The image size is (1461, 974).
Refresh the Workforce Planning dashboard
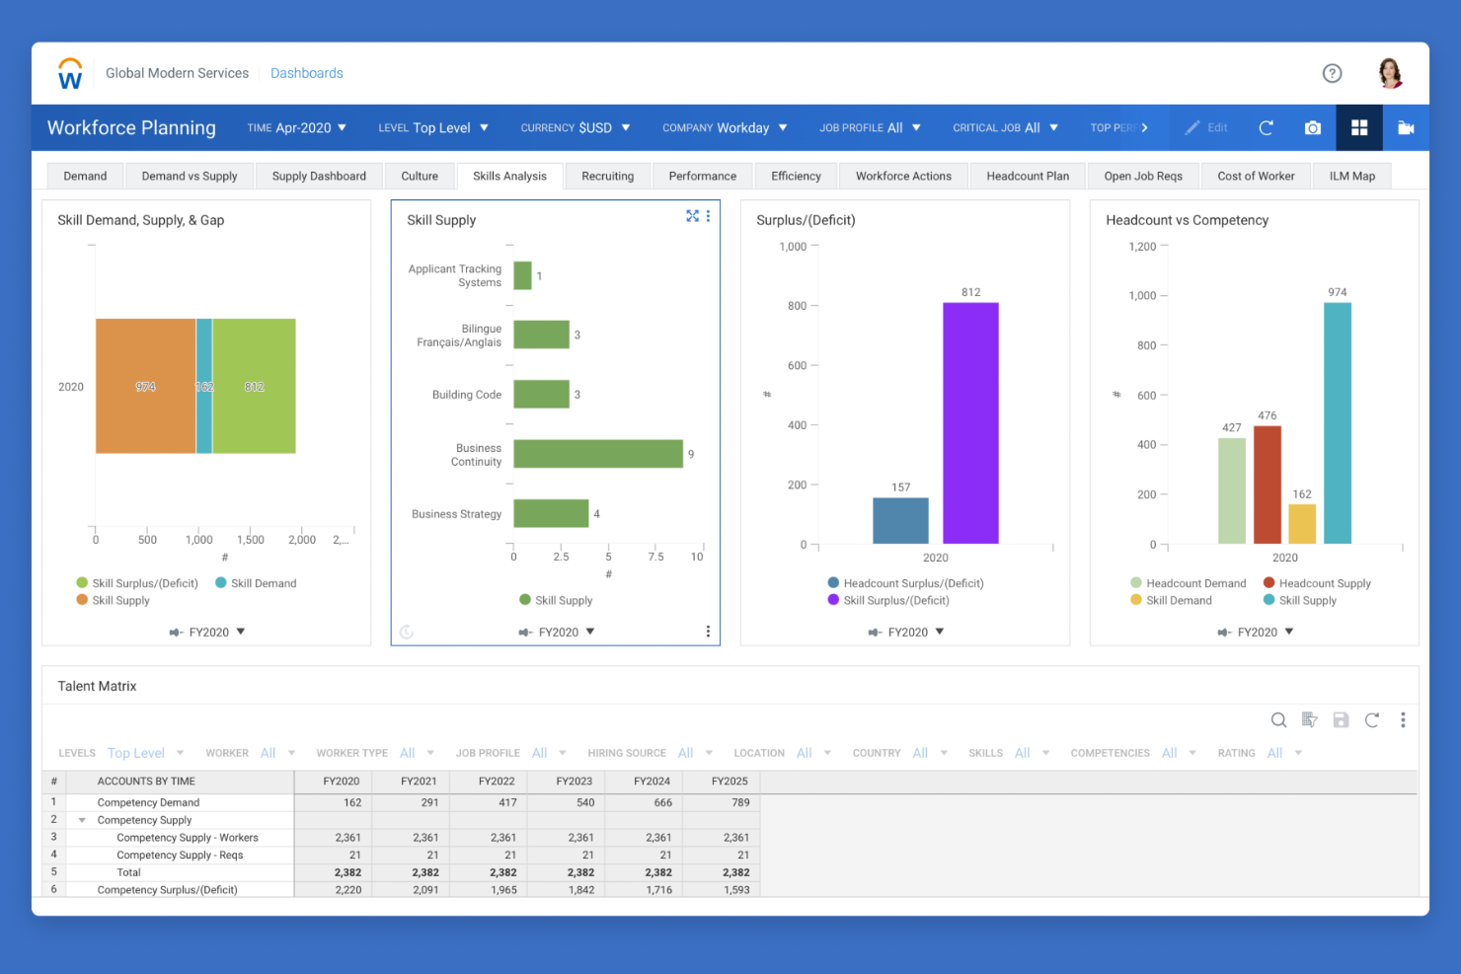[x=1266, y=127]
